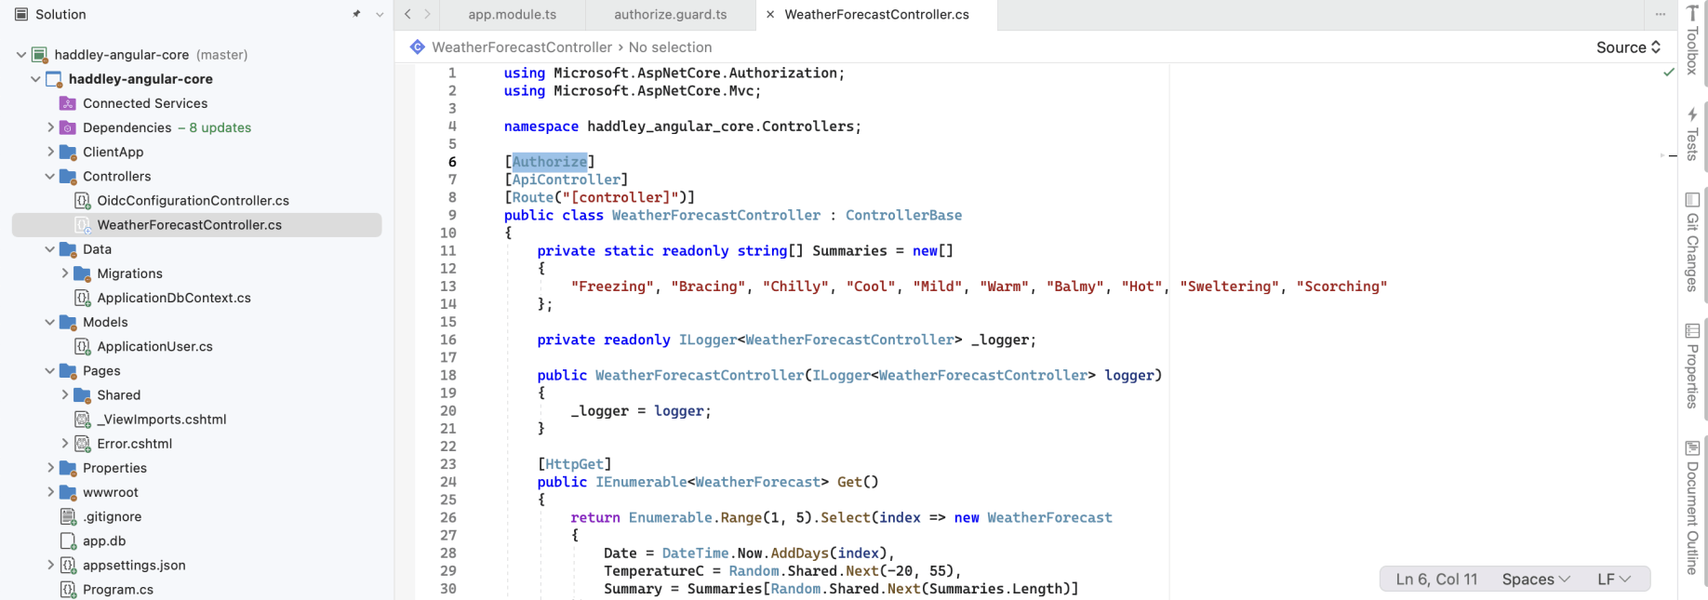Click WeatherForecastController breadcrumb
Image resolution: width=1708 pixels, height=600 pixels.
(522, 47)
